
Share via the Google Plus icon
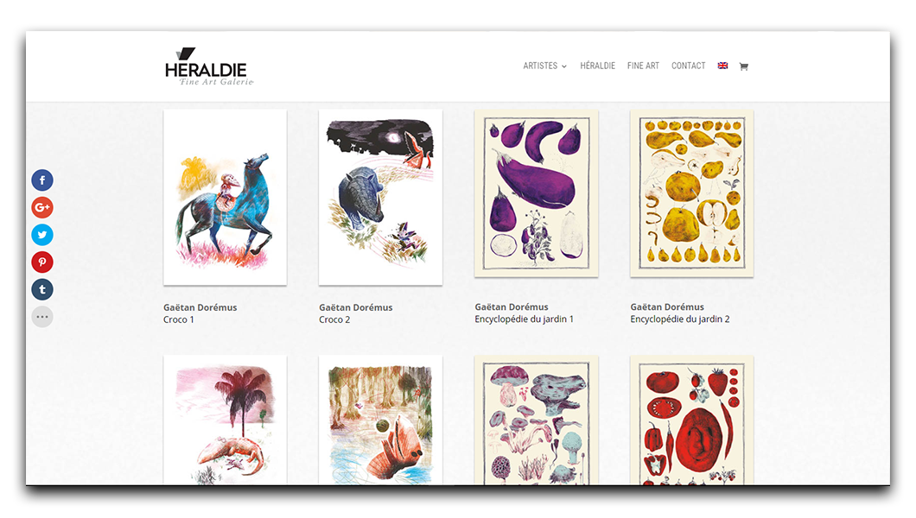point(42,208)
